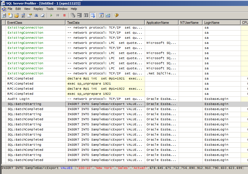Open the Replay menu
Screen dimensions: 248x174
click(x=38, y=9)
